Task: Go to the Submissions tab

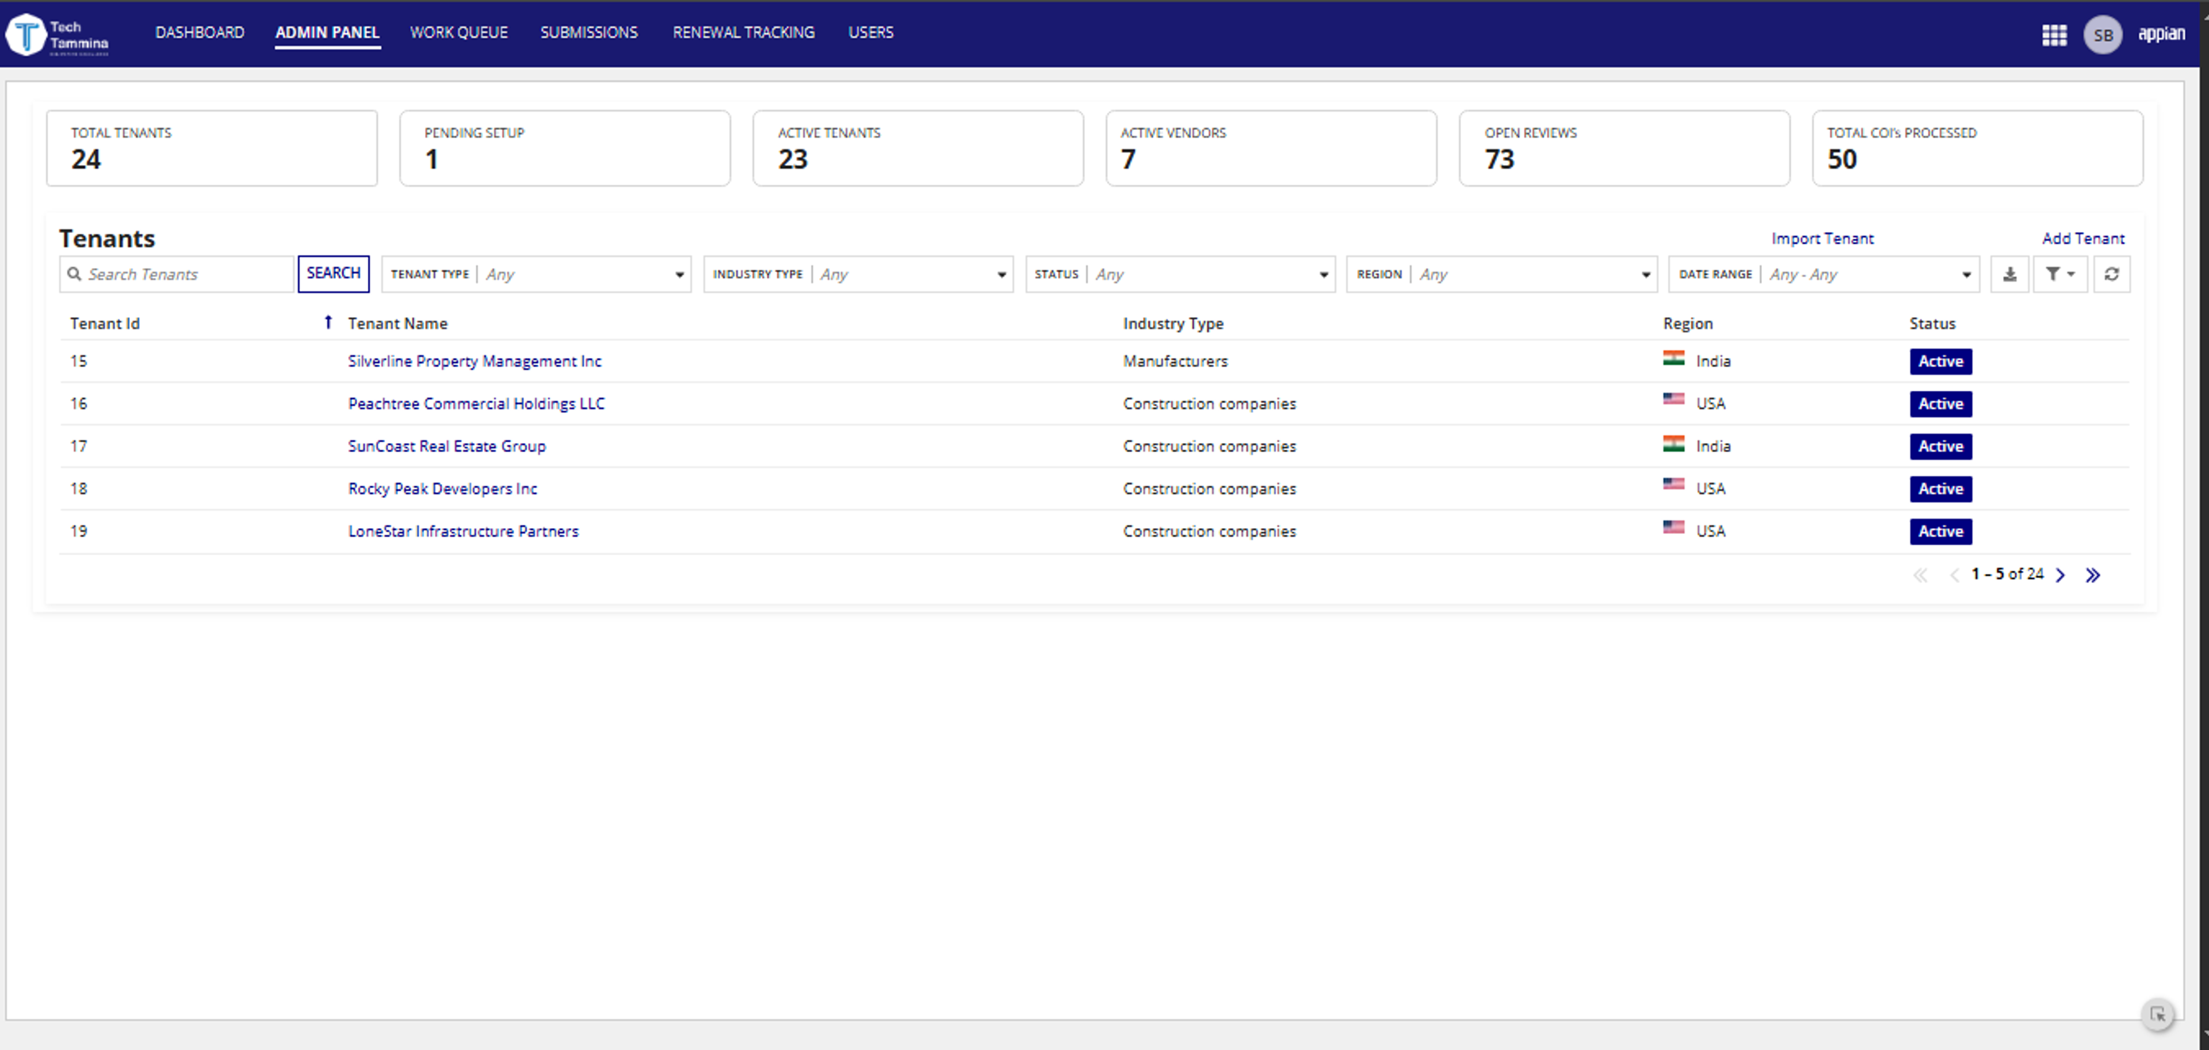Action: (589, 33)
